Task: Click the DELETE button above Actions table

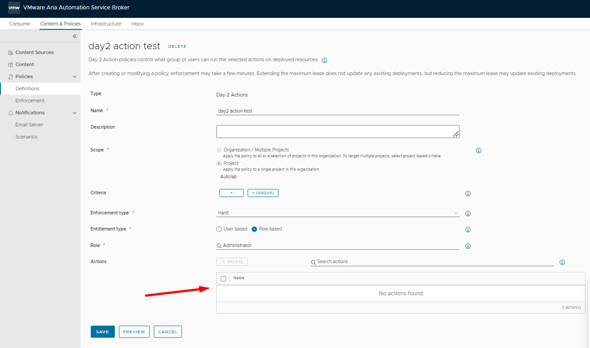Action: click(232, 262)
